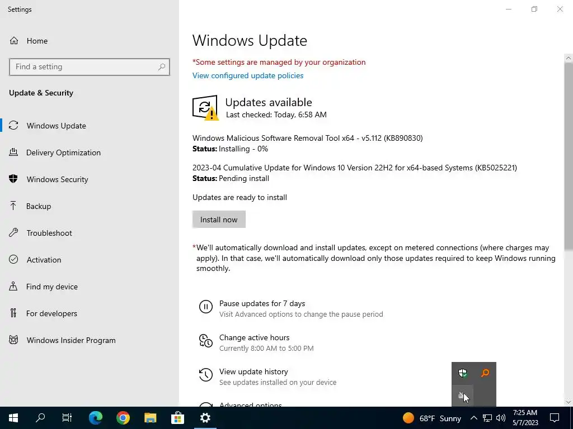
Task: Click the pause circle icon
Action: pyautogui.click(x=206, y=307)
